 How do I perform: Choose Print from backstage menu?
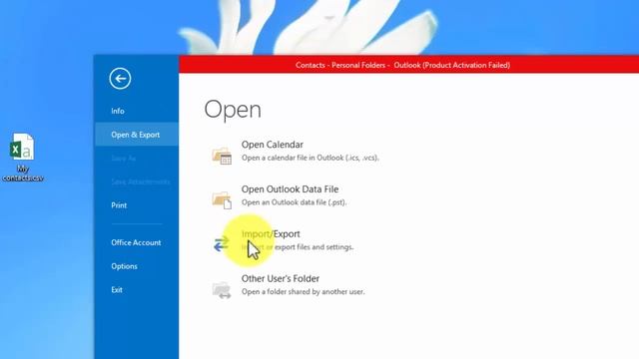pos(119,205)
